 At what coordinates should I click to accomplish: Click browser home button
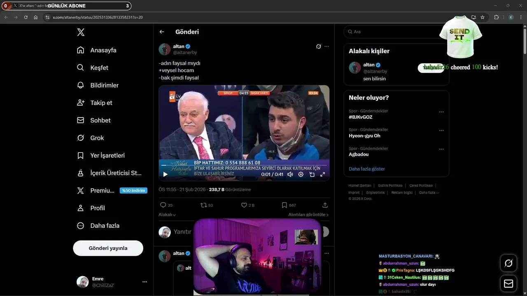click(x=36, y=17)
